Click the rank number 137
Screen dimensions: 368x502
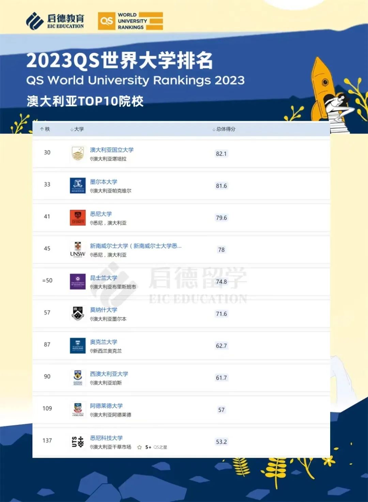coord(47,440)
